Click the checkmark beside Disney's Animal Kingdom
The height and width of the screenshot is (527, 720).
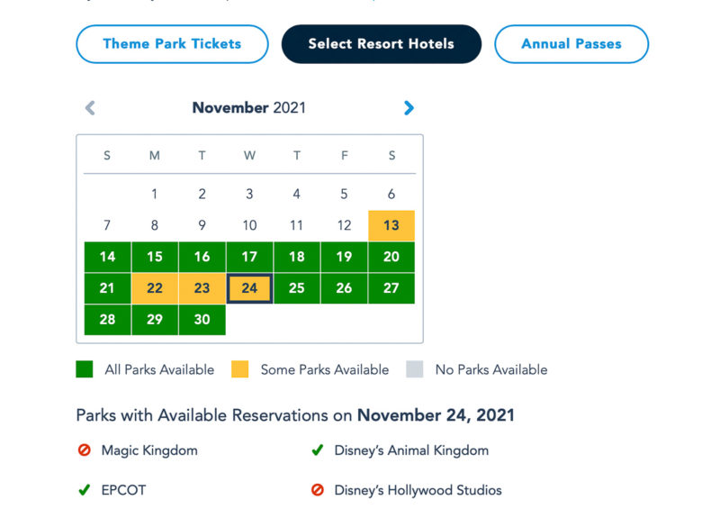pyautogui.click(x=318, y=450)
